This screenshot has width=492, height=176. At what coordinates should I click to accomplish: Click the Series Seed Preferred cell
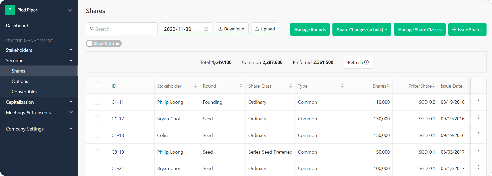coord(270,152)
